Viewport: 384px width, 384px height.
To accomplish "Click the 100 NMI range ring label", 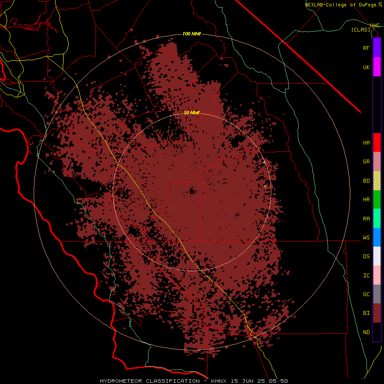I will coord(192,34).
